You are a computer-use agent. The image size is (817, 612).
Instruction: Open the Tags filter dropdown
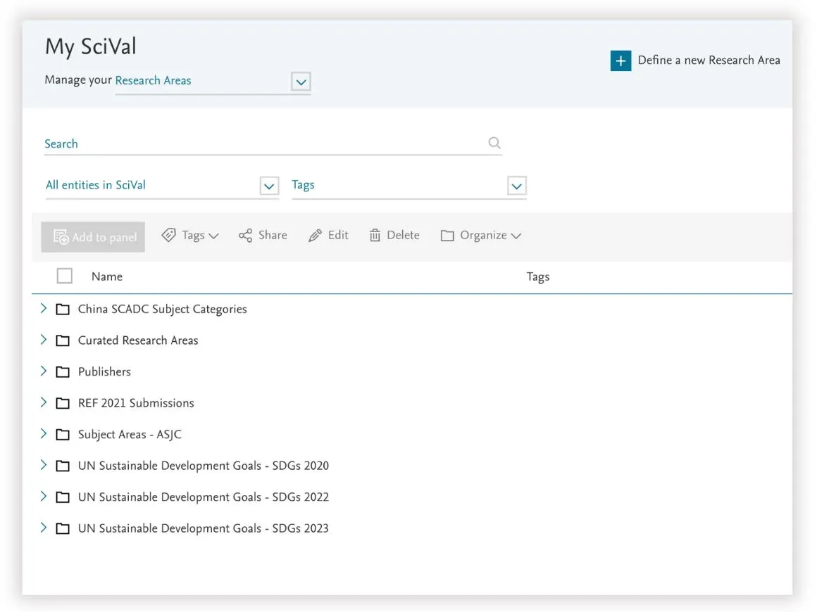click(x=516, y=186)
